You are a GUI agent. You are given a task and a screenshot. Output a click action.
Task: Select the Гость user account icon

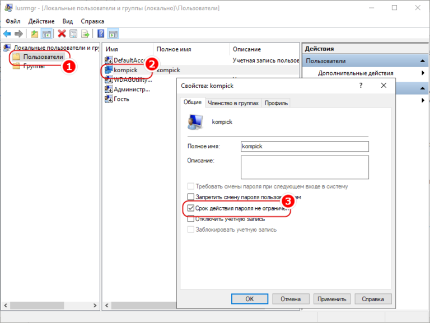click(x=109, y=99)
